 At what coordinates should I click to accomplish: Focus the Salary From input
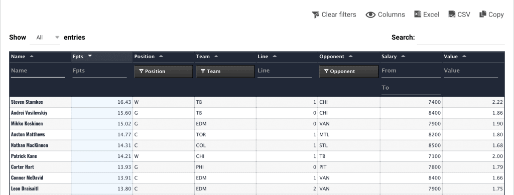tap(411, 71)
